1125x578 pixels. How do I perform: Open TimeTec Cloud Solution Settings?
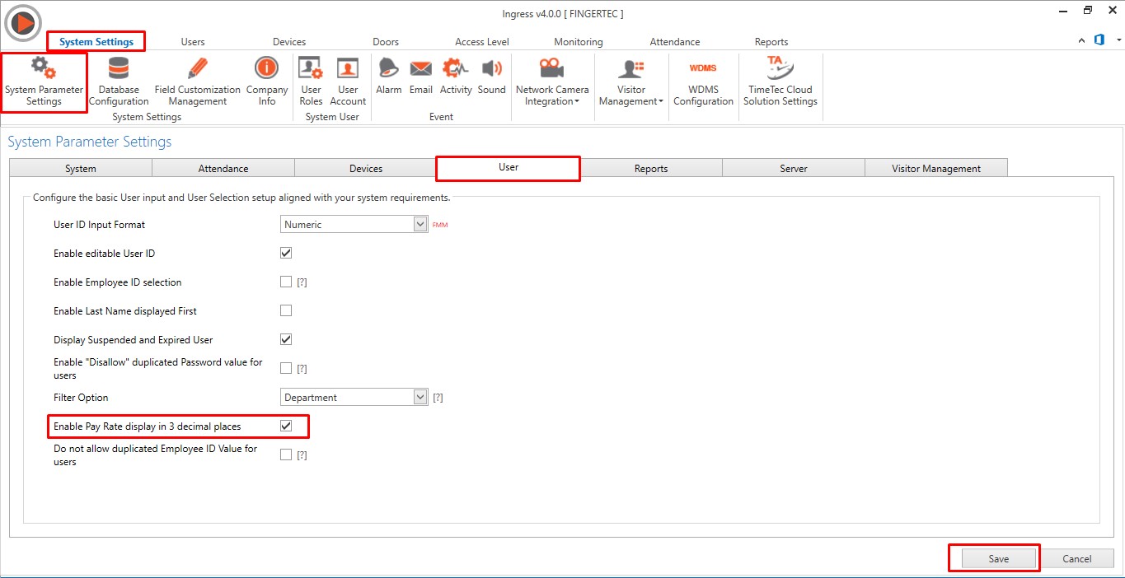click(780, 82)
